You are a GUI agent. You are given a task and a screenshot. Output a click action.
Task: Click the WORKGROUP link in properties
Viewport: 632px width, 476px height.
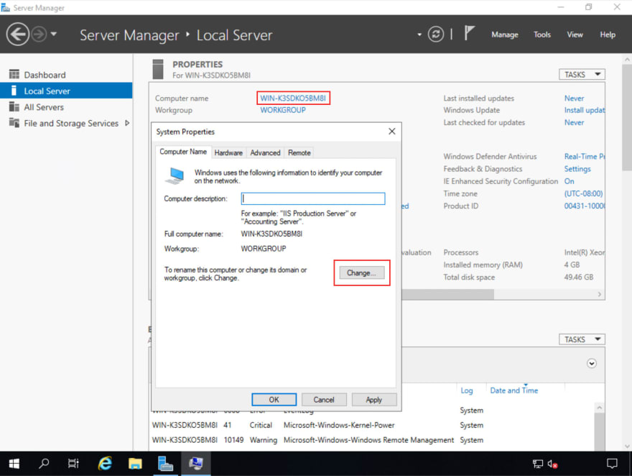pos(282,110)
